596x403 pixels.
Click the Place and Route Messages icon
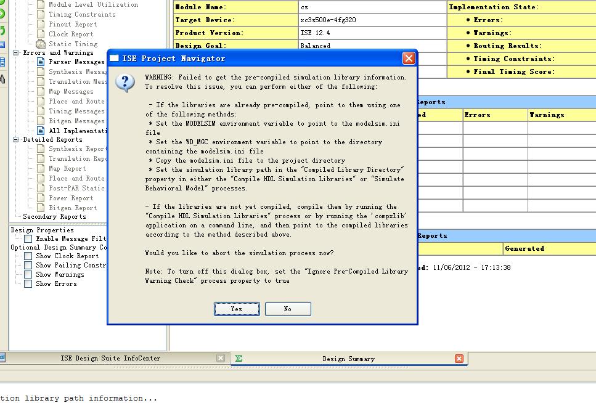coord(41,101)
